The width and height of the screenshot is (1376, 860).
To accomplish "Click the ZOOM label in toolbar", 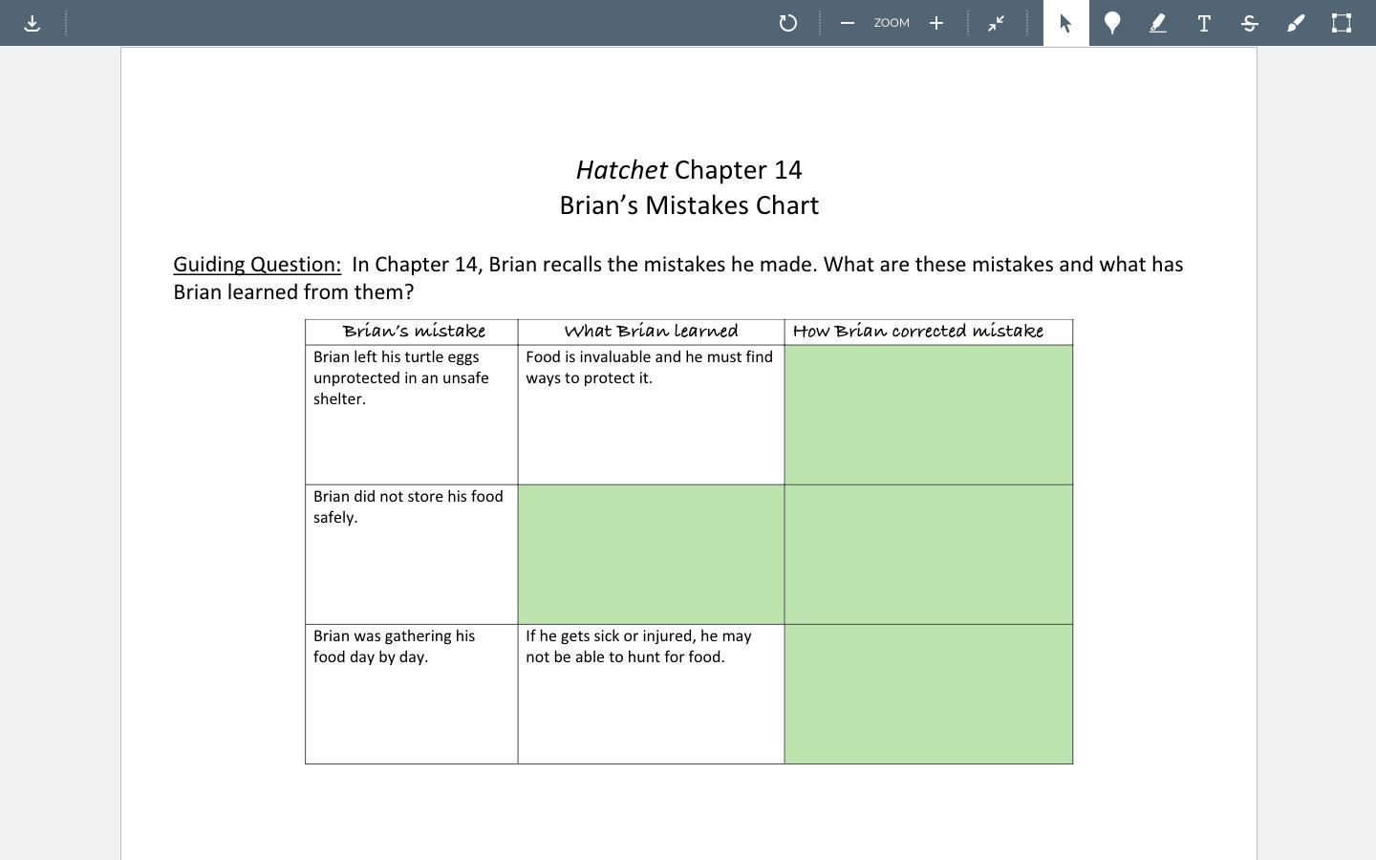I will pos(892,23).
